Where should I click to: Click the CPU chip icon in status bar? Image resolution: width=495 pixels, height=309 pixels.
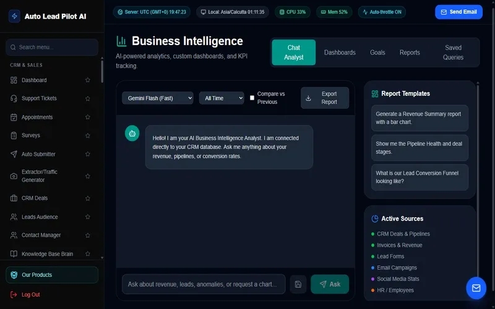coord(282,12)
